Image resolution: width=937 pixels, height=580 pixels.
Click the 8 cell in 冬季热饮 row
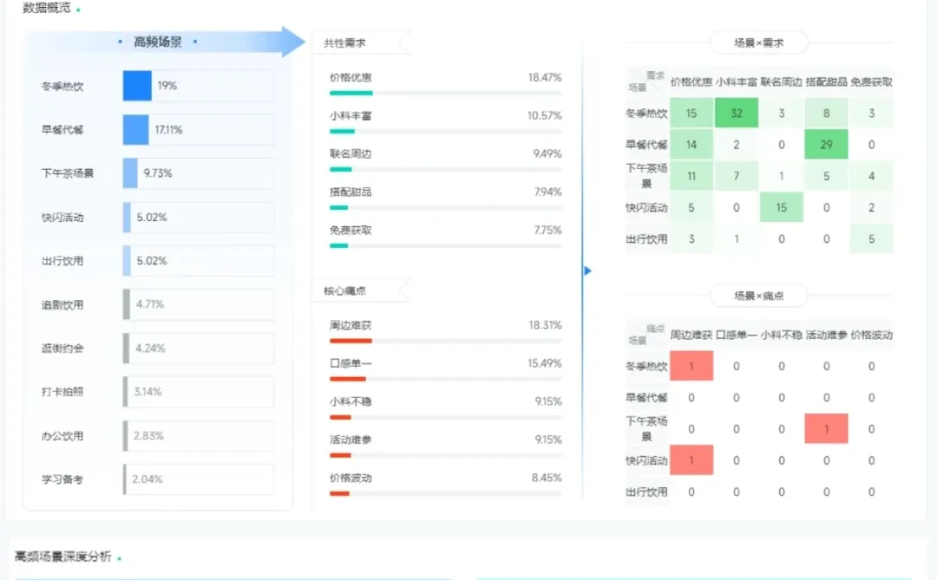point(827,113)
